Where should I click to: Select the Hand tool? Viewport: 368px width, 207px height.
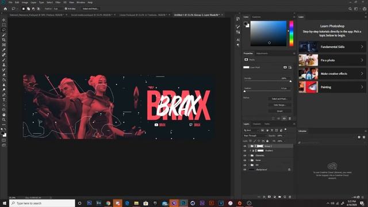pyautogui.click(x=4, y=115)
